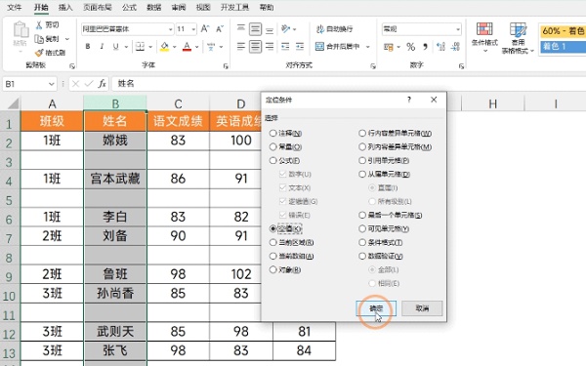Open Format as Table (套用表格格式)

(x=518, y=38)
